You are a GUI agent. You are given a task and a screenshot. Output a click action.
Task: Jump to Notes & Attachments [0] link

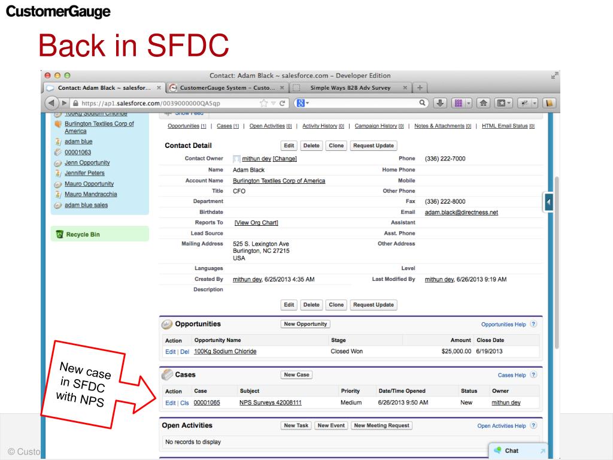(x=442, y=126)
